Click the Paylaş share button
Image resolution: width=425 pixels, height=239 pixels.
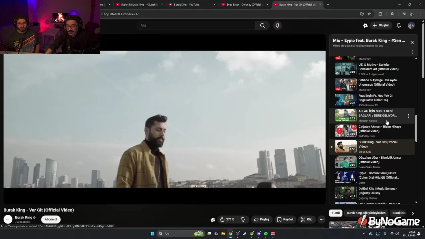pyautogui.click(x=261, y=219)
